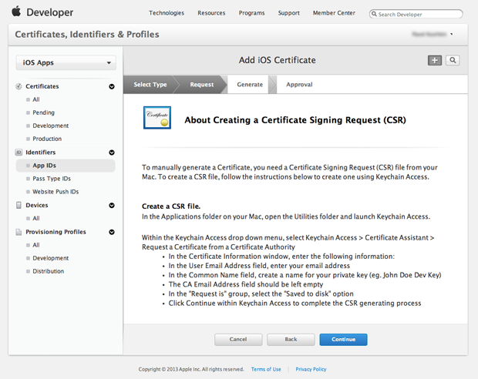Select Website Push IDs item
The width and height of the screenshot is (478, 379).
56,192
